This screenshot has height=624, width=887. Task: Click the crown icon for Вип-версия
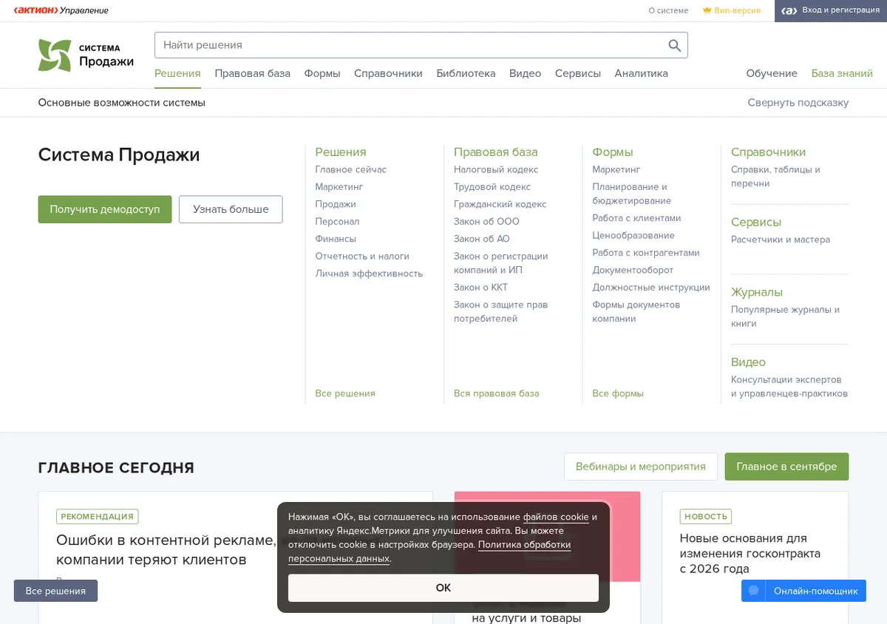point(707,10)
